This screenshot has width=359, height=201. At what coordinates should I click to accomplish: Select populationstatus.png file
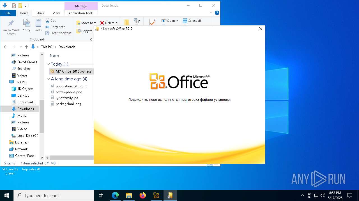69,86
